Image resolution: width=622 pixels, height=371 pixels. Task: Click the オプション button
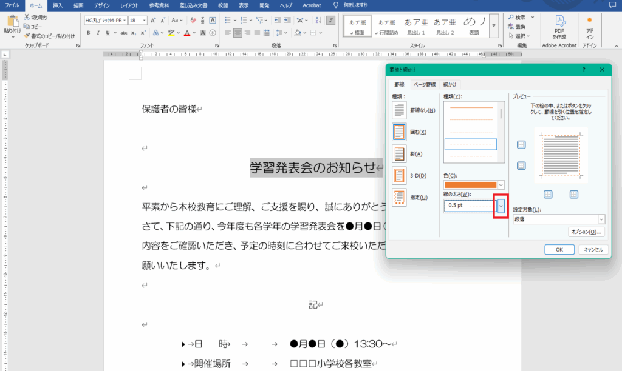pos(586,232)
